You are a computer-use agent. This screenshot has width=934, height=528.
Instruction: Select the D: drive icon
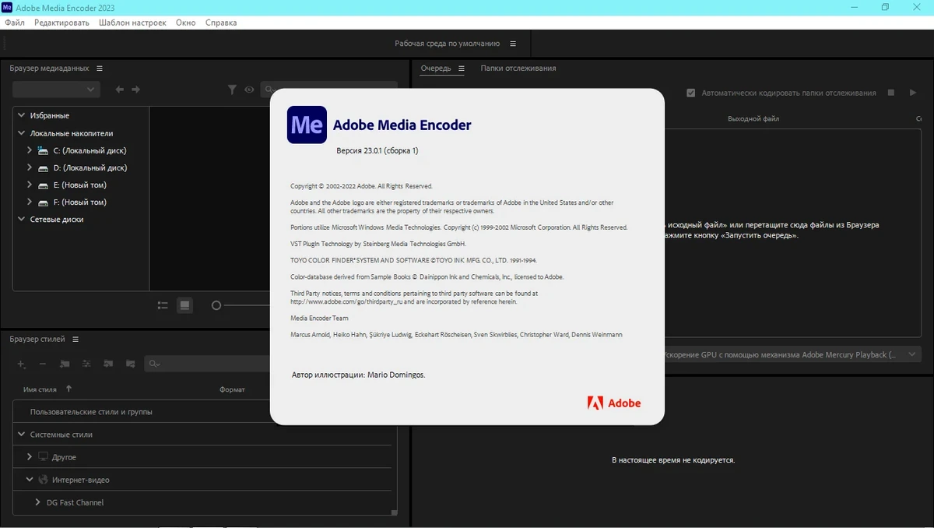tap(43, 167)
